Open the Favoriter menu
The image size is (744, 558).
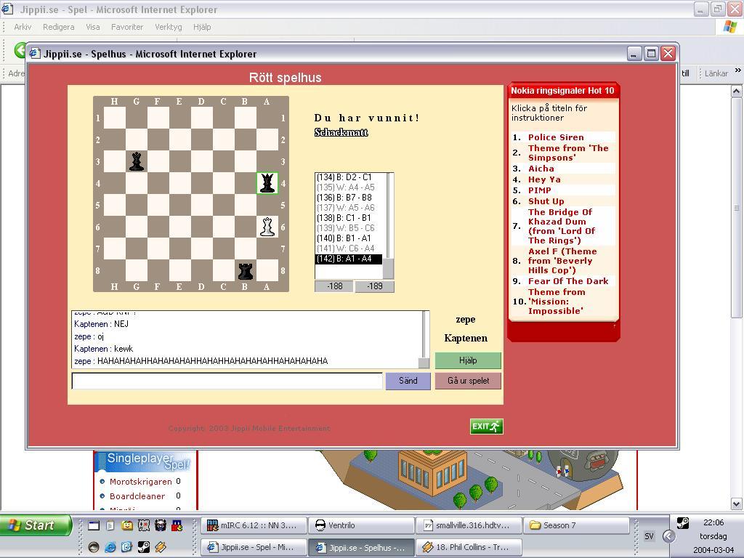click(127, 27)
